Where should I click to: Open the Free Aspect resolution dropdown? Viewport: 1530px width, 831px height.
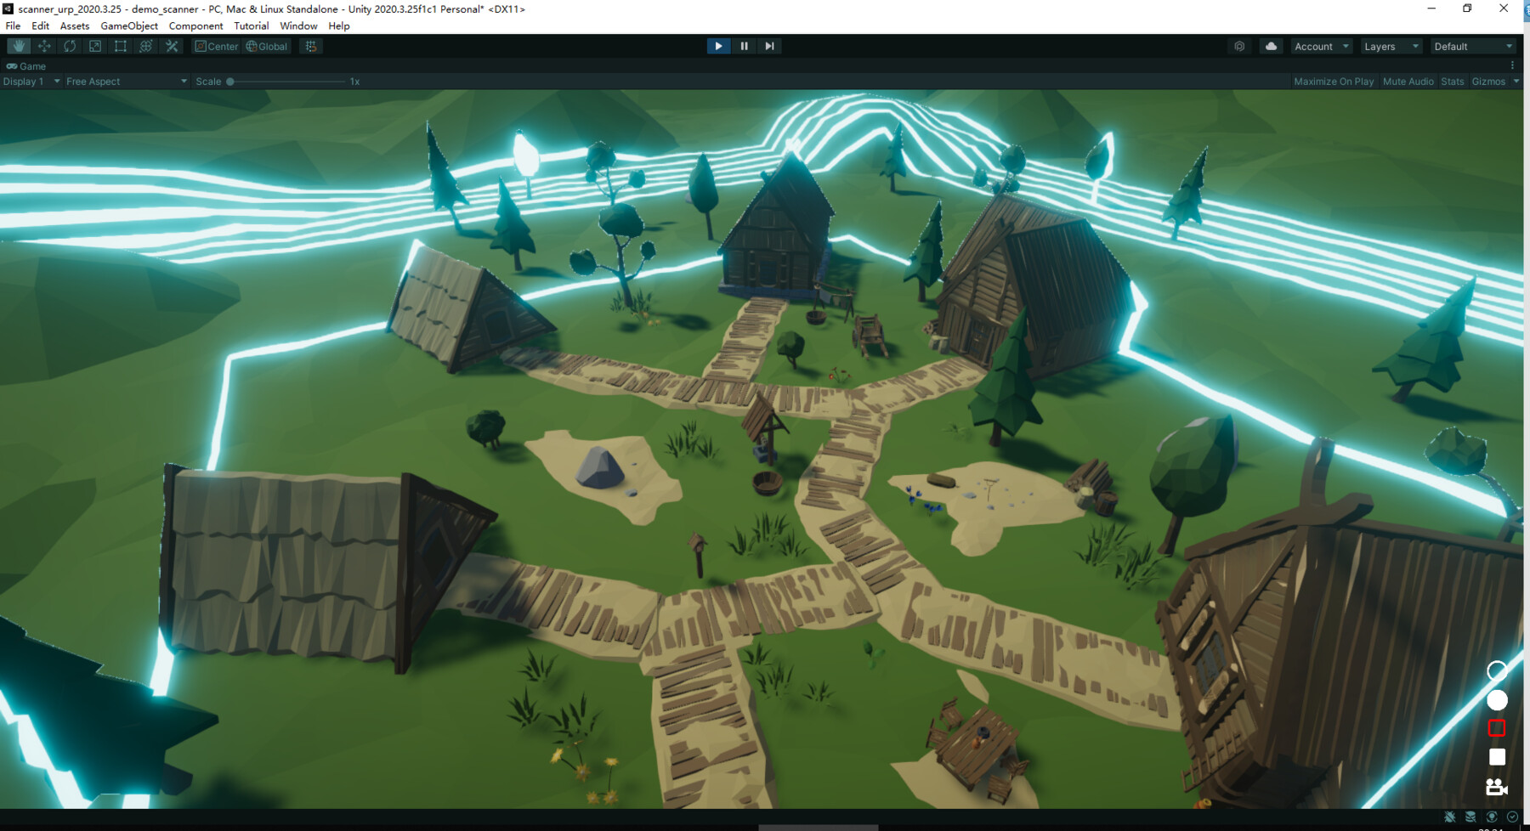point(125,81)
